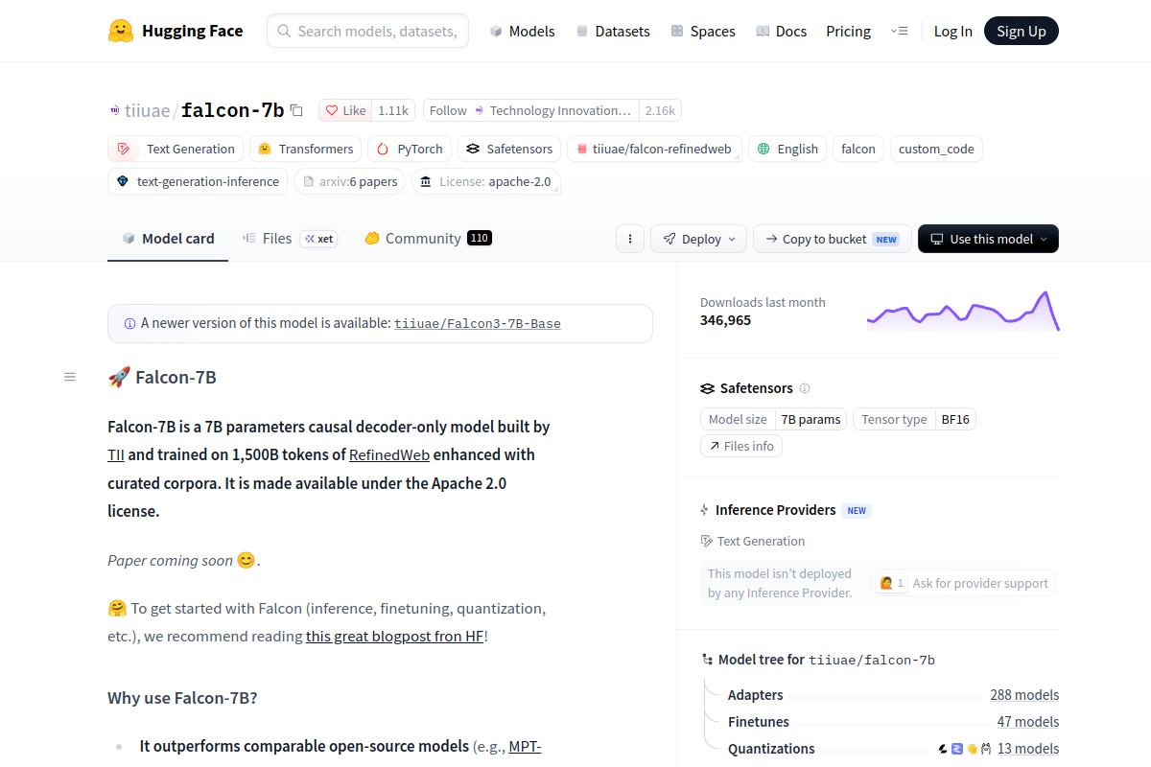Open 'this great blogpost fron HF' link

coord(394,636)
